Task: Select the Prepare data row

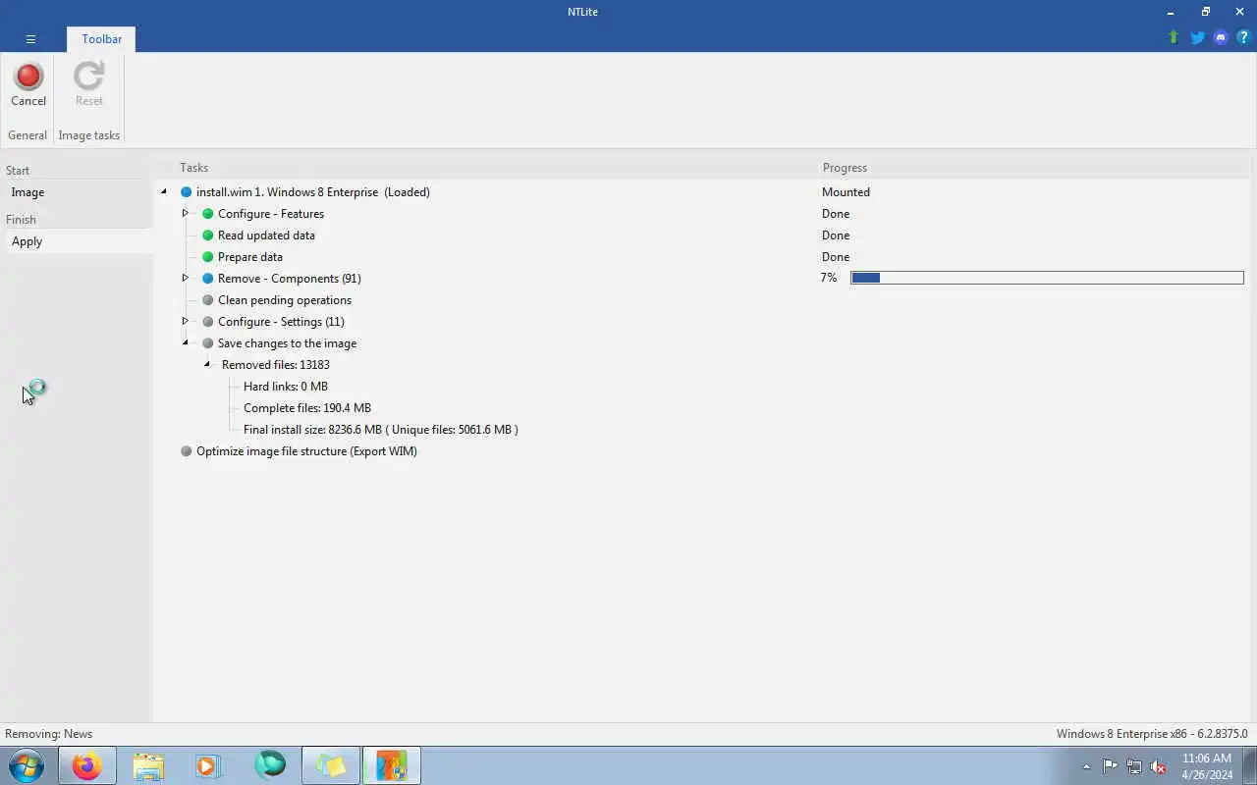Action: pyautogui.click(x=250, y=257)
